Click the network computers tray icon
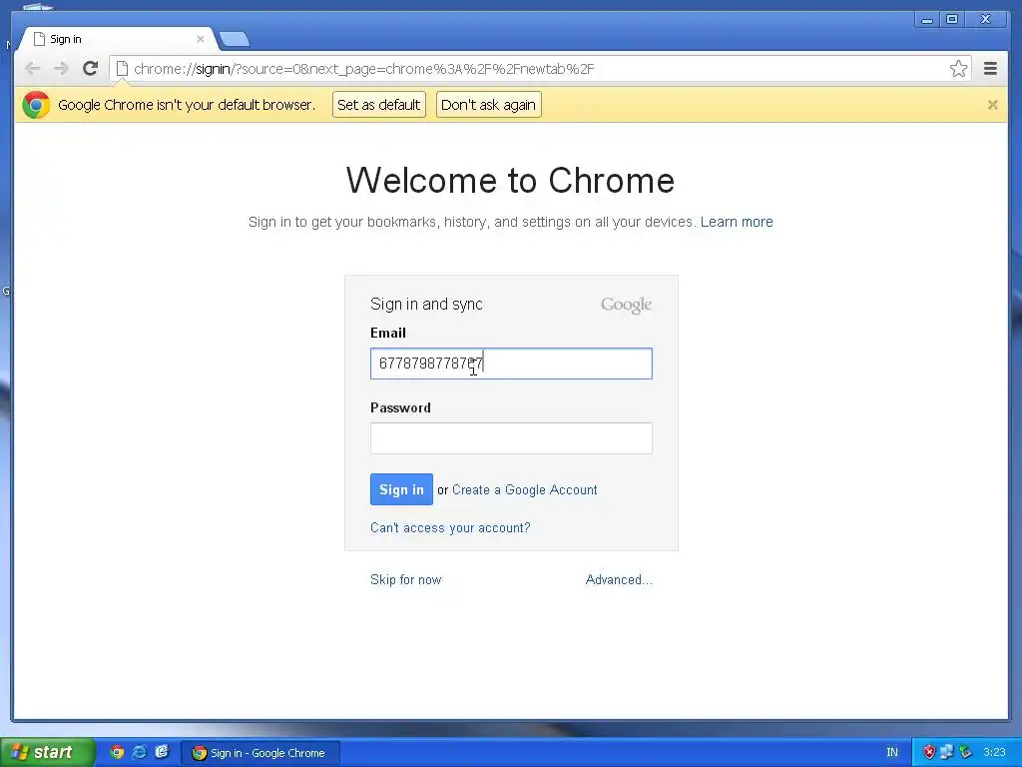Image resolution: width=1022 pixels, height=767 pixels. pyautogui.click(x=946, y=752)
